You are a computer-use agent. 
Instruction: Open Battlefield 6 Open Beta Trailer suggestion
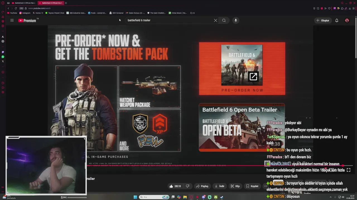point(242,127)
